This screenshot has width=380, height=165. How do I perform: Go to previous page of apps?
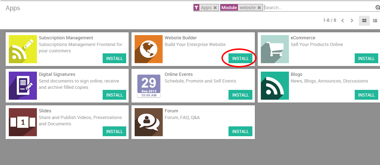[343, 21]
